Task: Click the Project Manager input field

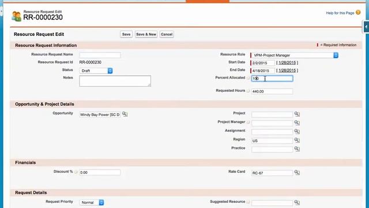Action: tap(272, 123)
